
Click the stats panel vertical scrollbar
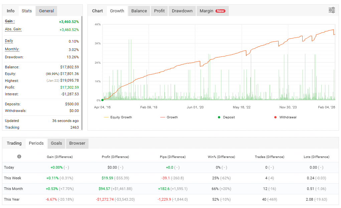pyautogui.click(x=81, y=67)
